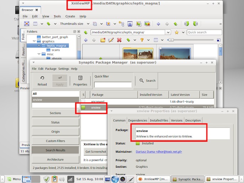
Task: Open the Mint Menu button in the taskbar
Action: [x=14, y=179]
